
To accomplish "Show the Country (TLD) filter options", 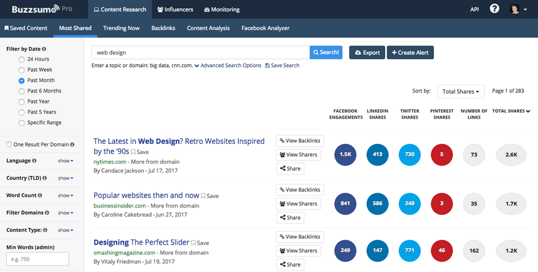I will (x=66, y=178).
